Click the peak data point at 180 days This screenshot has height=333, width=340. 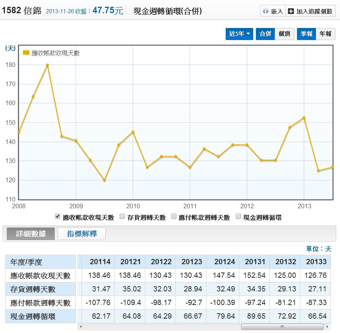pos(47,65)
